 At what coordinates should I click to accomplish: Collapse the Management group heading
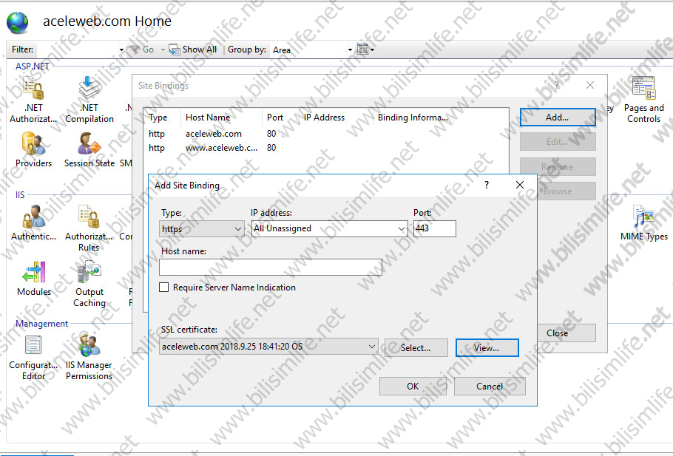[41, 324]
